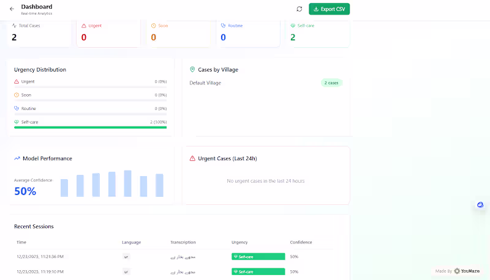Click the 50% confidence in 11:21:36 PM row
Image resolution: width=490 pixels, height=280 pixels.
coord(294,257)
